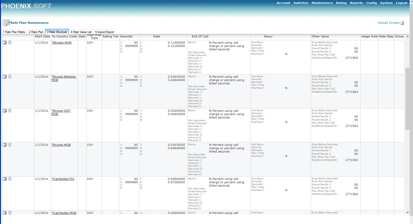413x224 pixels.
Task: Click the Reload Screen! link
Action: (x=389, y=23)
